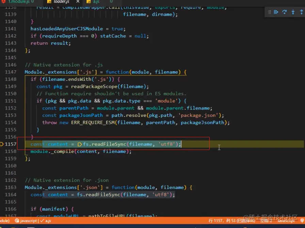Image resolution: width=305 pixels, height=228 pixels.
Task: Click the breakpoint arrow at line 1157
Action: click(2, 144)
